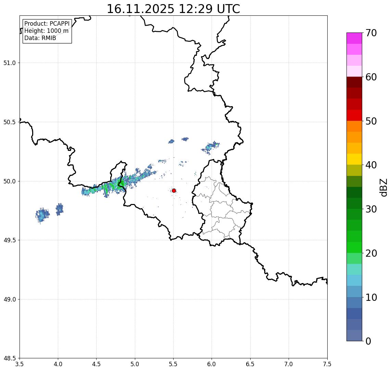The image size is (392, 371).
Task: Click the red radar location marker
Action: [x=174, y=191]
